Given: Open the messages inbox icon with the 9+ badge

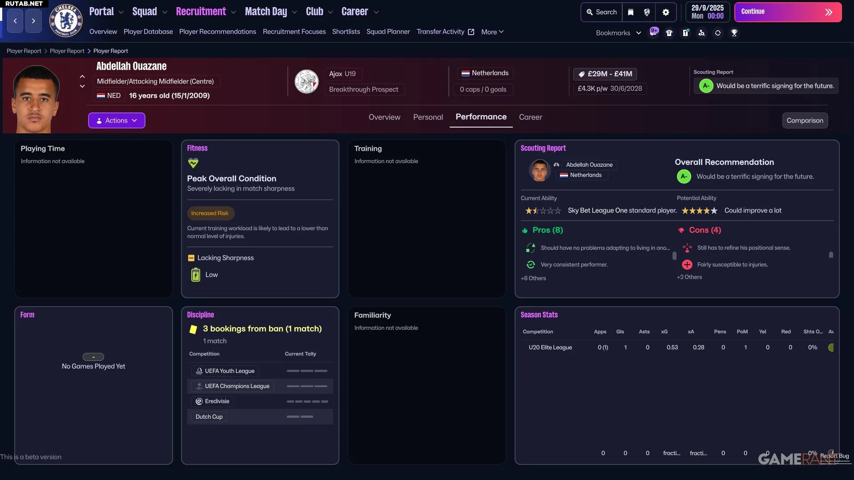Looking at the screenshot, I should click(653, 32).
